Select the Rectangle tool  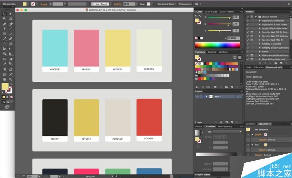[x=4, y=34]
